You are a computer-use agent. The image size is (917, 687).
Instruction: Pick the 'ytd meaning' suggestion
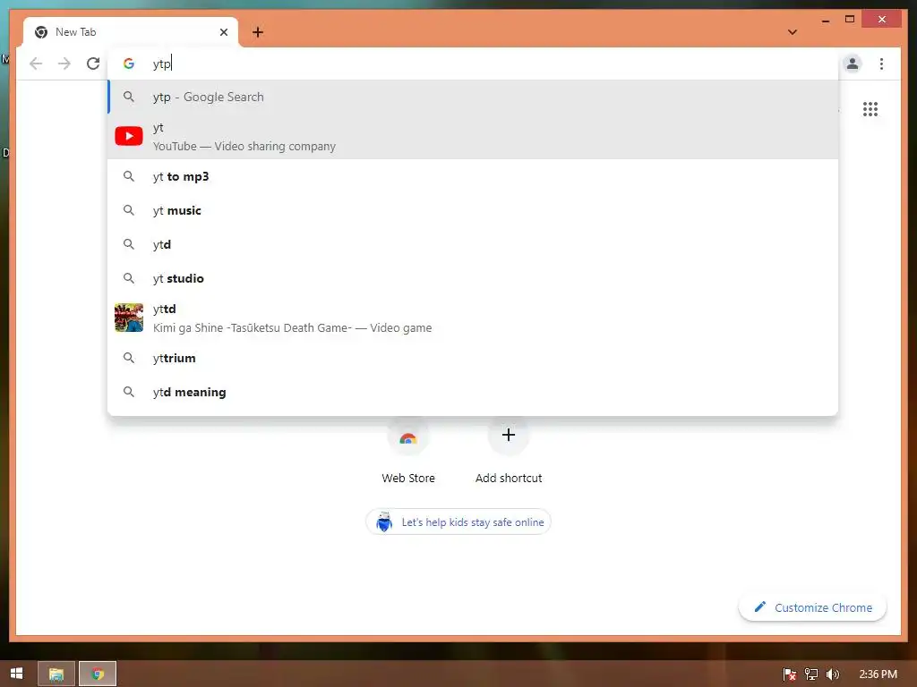click(x=473, y=392)
